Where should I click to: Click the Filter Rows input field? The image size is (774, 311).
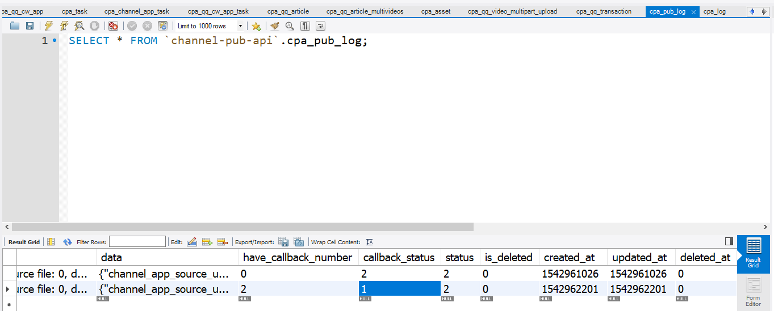tap(137, 242)
